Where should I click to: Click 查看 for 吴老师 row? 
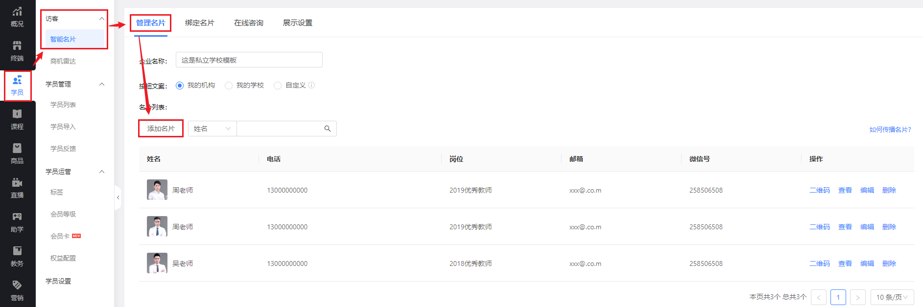click(845, 263)
